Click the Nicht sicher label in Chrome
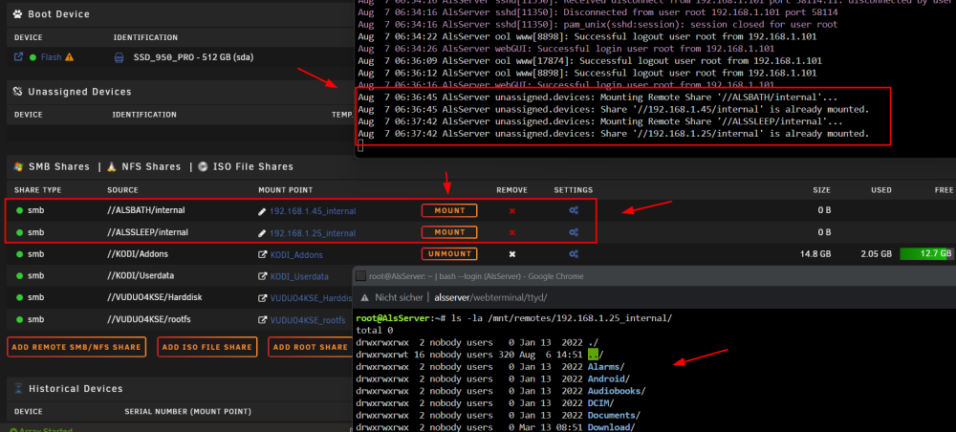 coord(400,297)
